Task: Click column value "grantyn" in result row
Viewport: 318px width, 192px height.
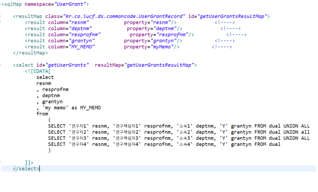Action: (82, 41)
